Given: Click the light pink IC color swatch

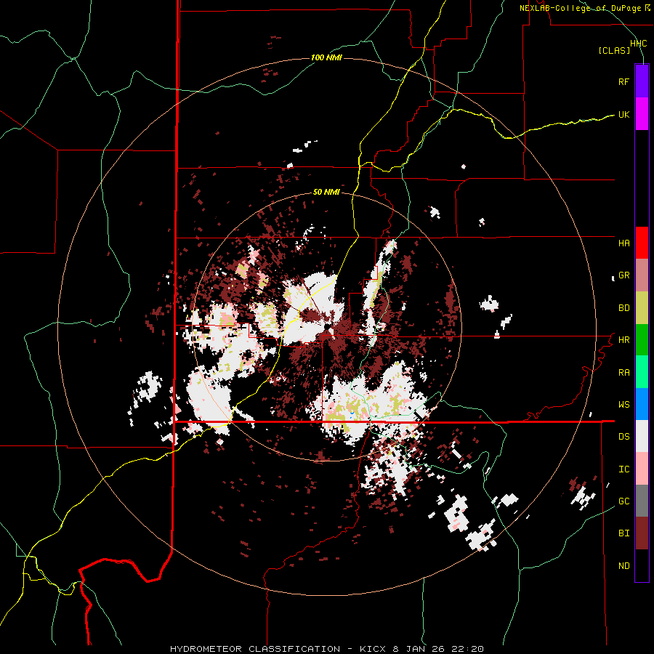Looking at the screenshot, I should click(642, 469).
